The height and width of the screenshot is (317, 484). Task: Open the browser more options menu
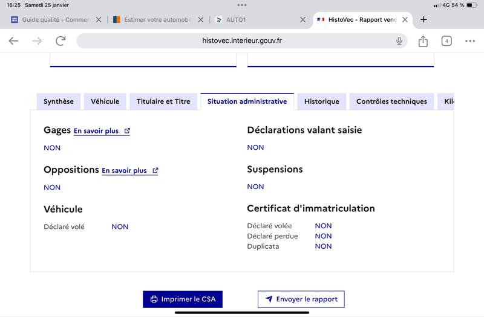point(470,40)
